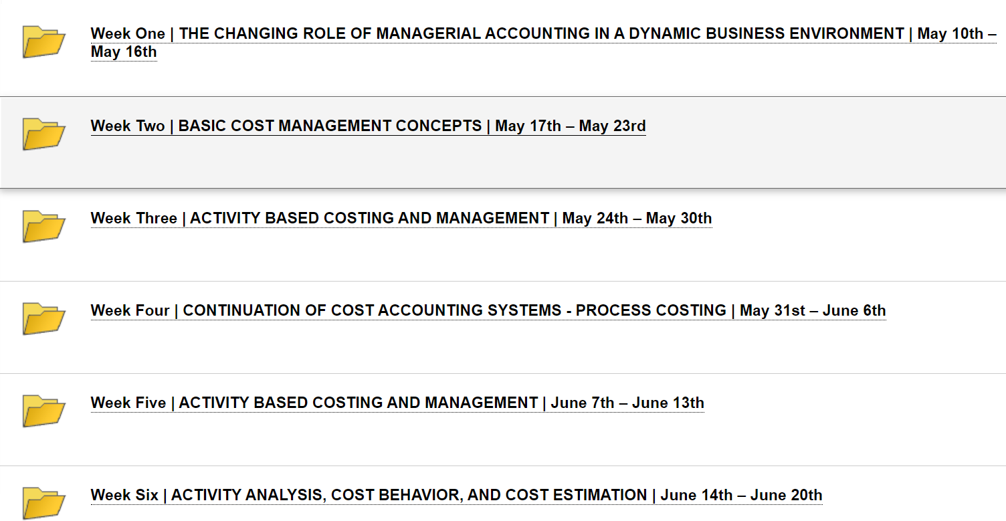The image size is (1006, 521).
Task: Open the Week Five Activity Based Costing link
Action: tap(397, 403)
